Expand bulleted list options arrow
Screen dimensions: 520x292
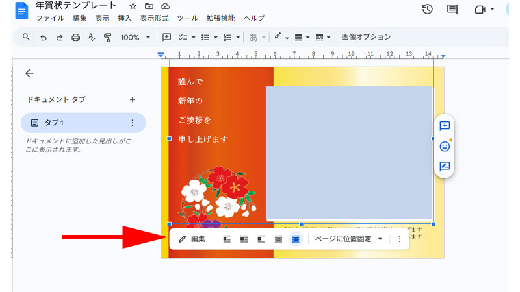tap(216, 38)
